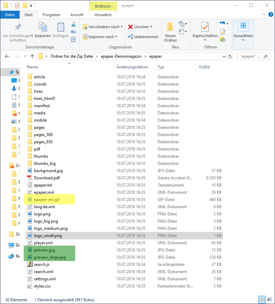Select the epaper-ani.gif file
The height and width of the screenshot is (304, 275).
(47, 200)
